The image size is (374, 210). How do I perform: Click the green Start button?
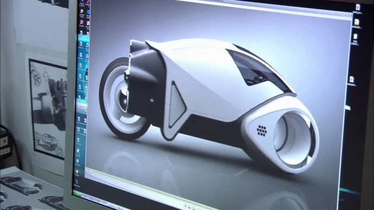pyautogui.click(x=78, y=194)
